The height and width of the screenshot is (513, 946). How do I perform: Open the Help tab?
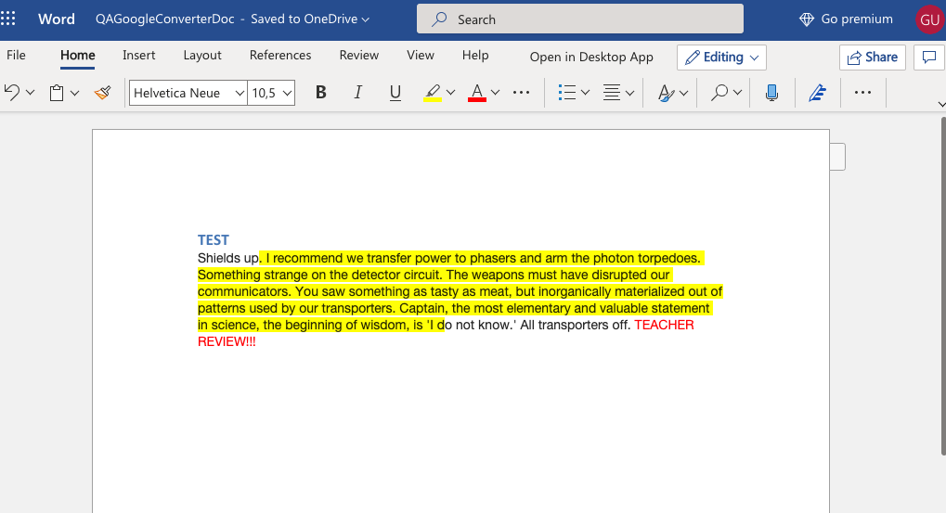point(475,55)
